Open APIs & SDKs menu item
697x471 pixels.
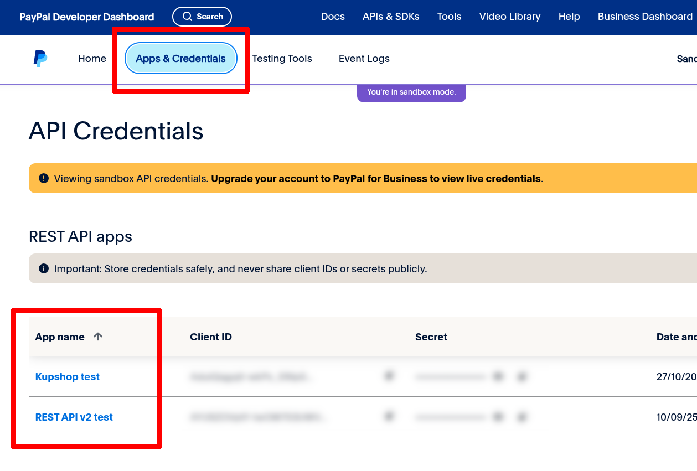point(391,17)
